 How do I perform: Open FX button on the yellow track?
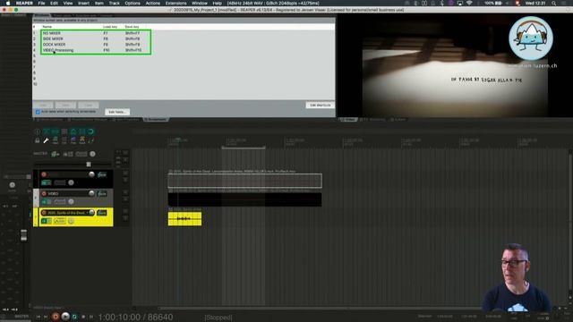click(x=102, y=213)
